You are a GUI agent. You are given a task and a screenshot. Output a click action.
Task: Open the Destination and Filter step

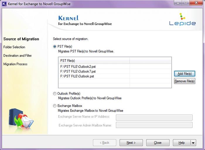tap(18, 56)
